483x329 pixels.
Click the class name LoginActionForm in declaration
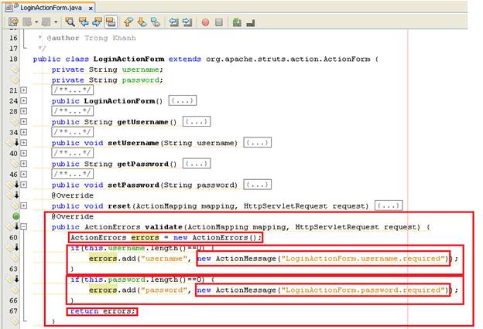(128, 59)
